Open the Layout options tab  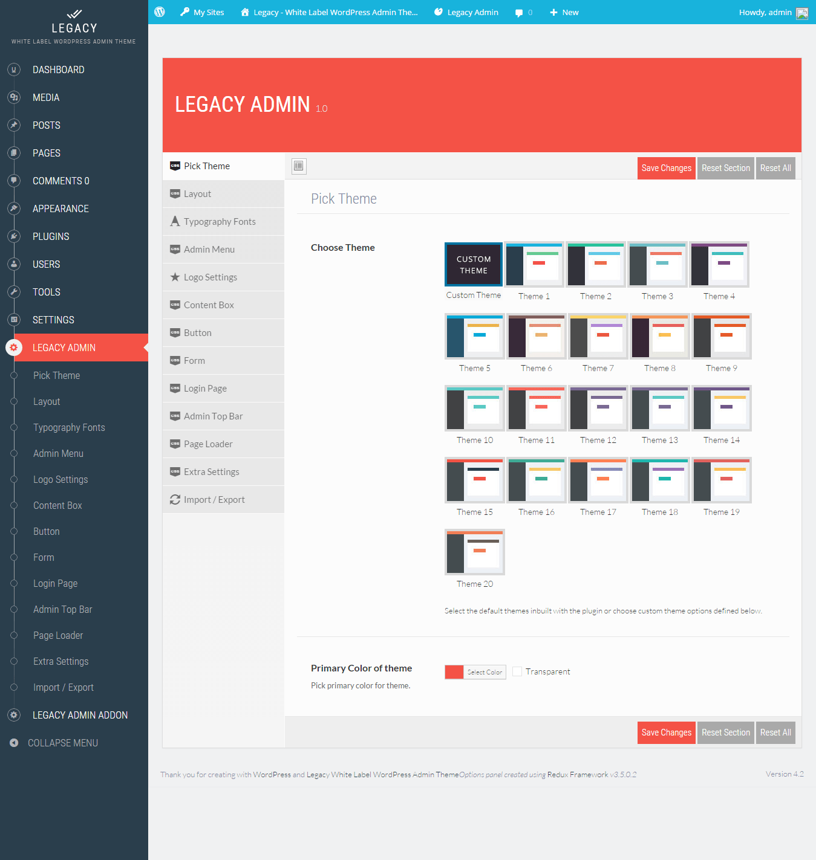coord(223,194)
